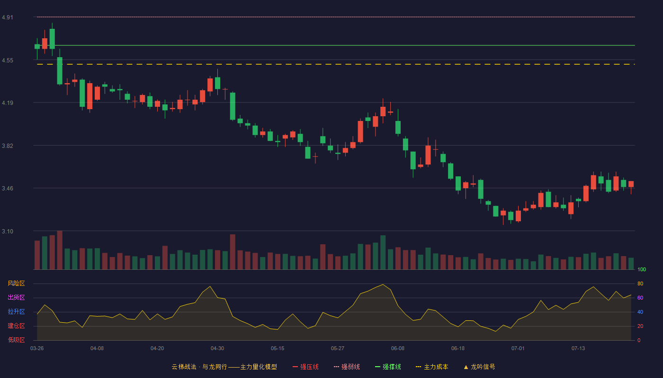Click the 3.82 price axis label

tap(8, 146)
